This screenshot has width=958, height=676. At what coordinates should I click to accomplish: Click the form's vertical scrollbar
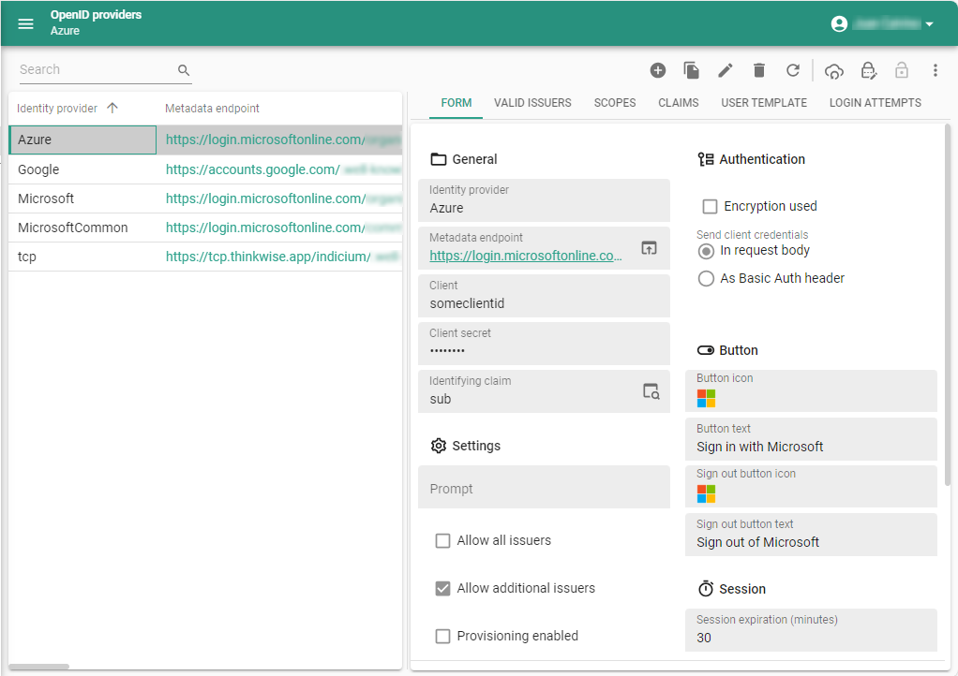pos(947,305)
